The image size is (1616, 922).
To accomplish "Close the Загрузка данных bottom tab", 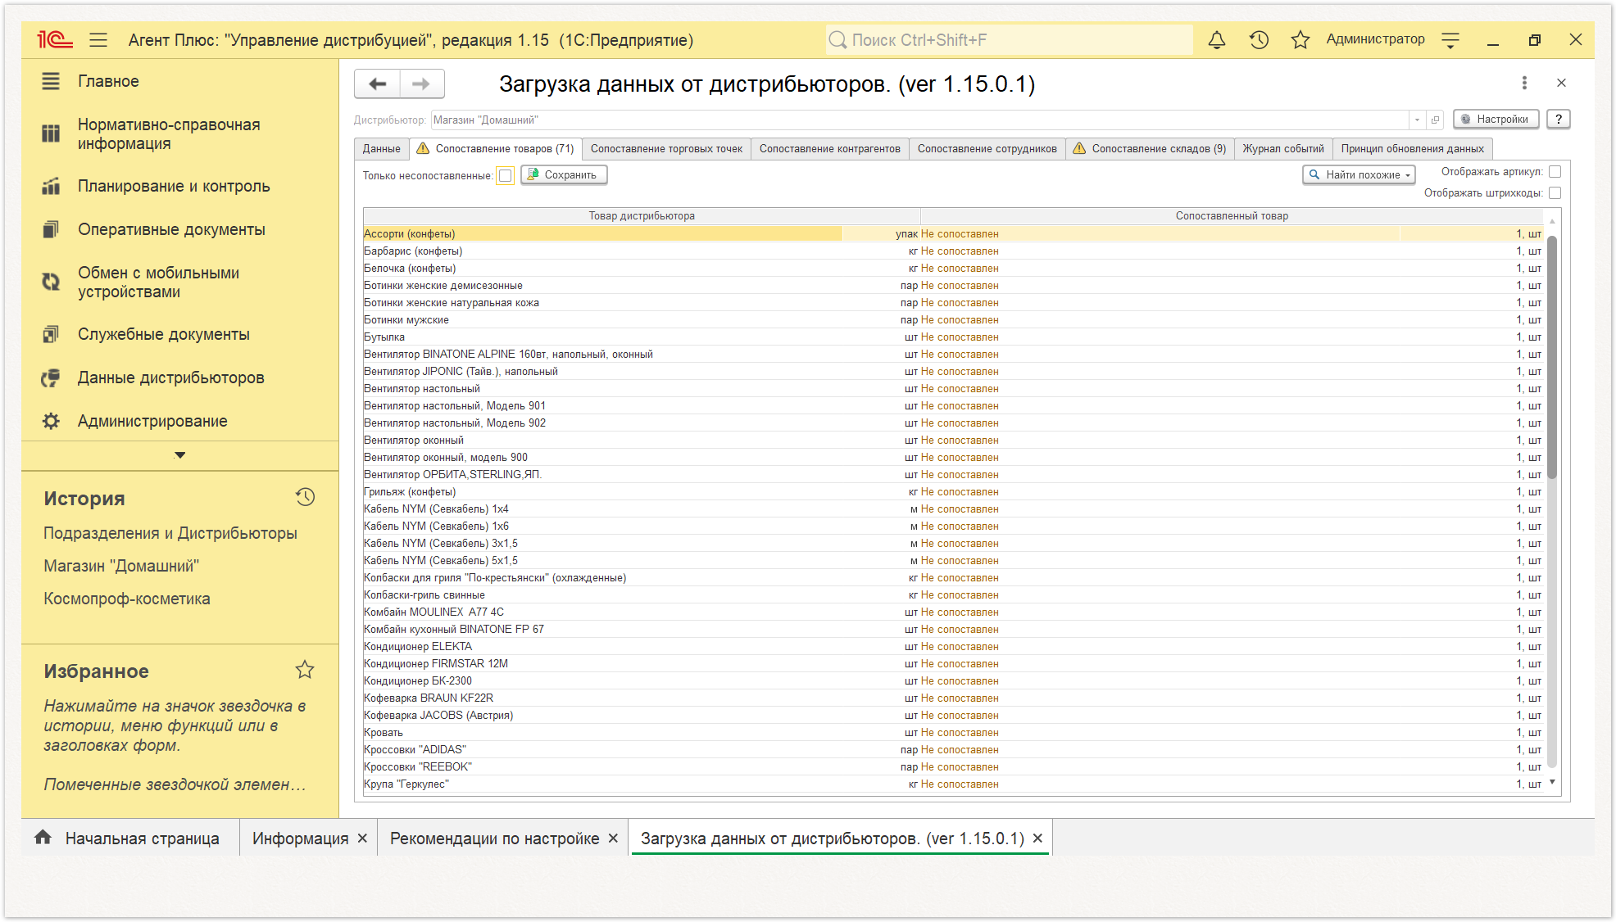I will click(1037, 838).
